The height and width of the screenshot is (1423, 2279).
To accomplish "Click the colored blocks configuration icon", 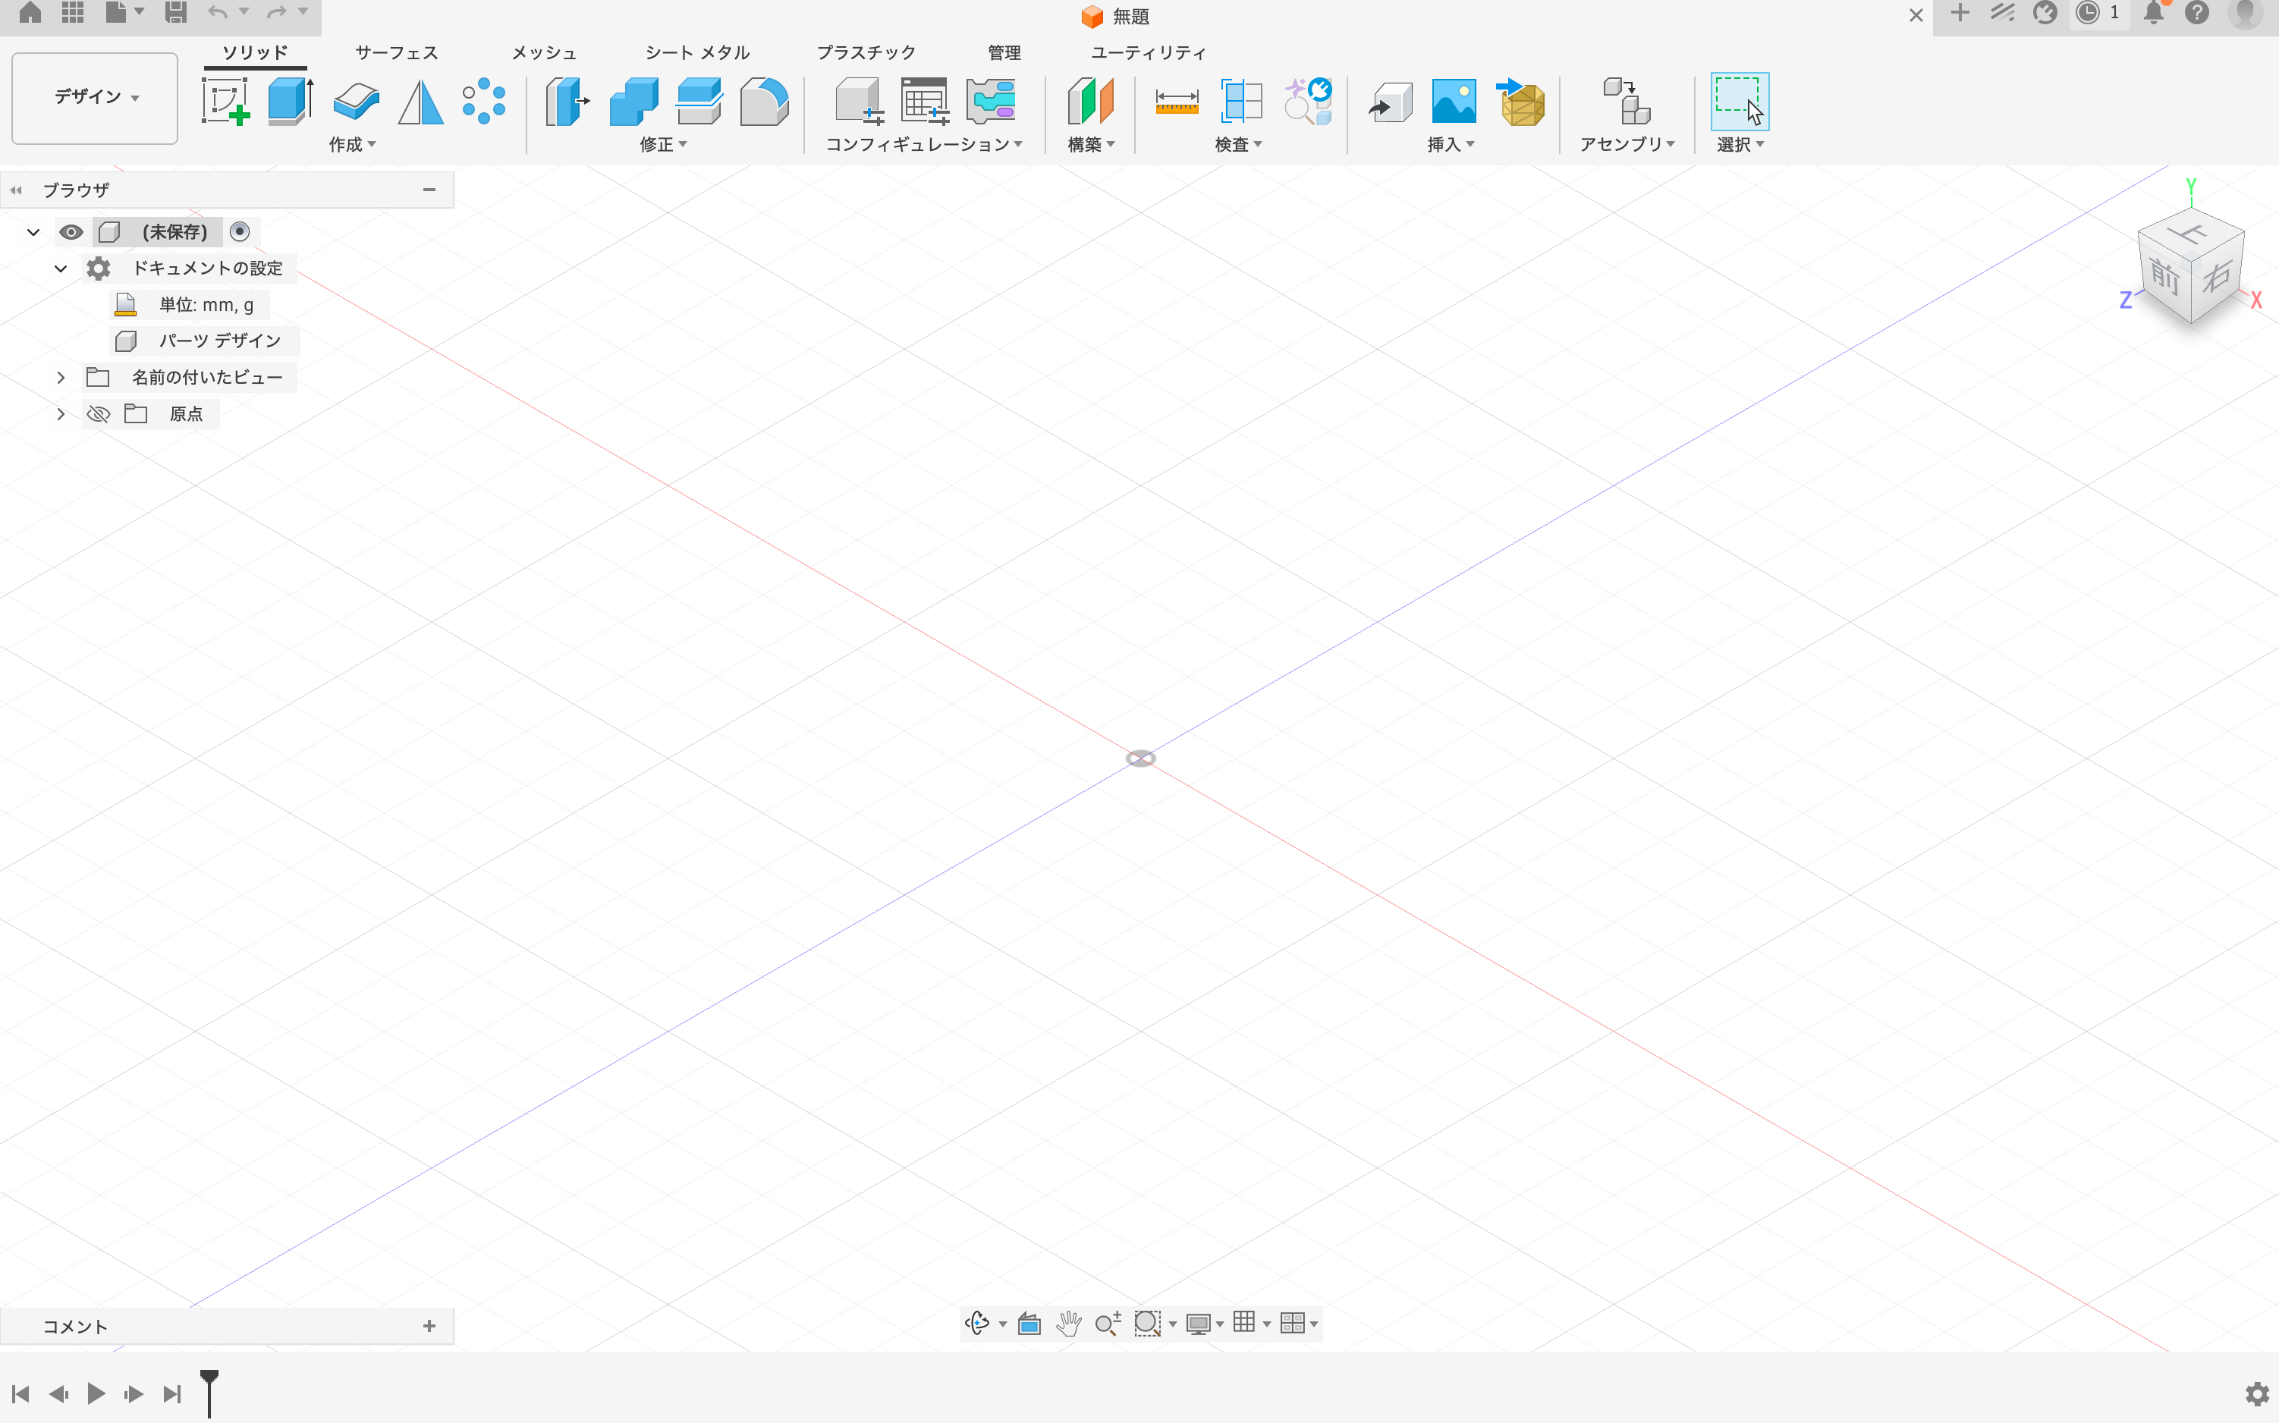I will pos(990,102).
